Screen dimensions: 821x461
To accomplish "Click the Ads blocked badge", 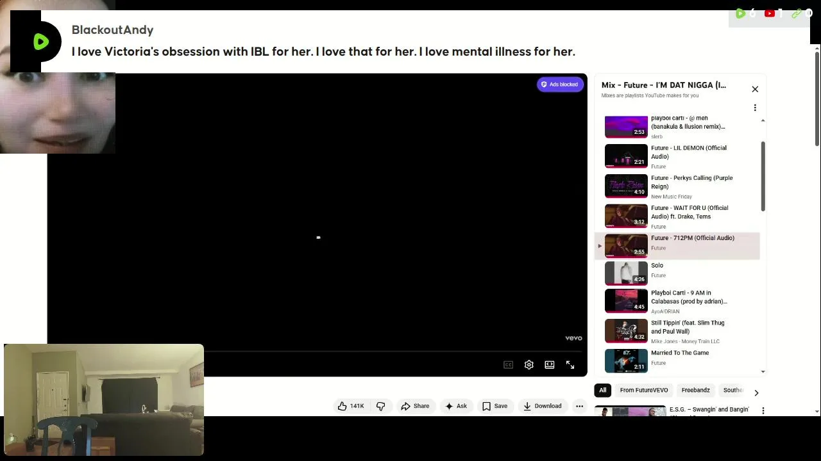I will tap(560, 85).
